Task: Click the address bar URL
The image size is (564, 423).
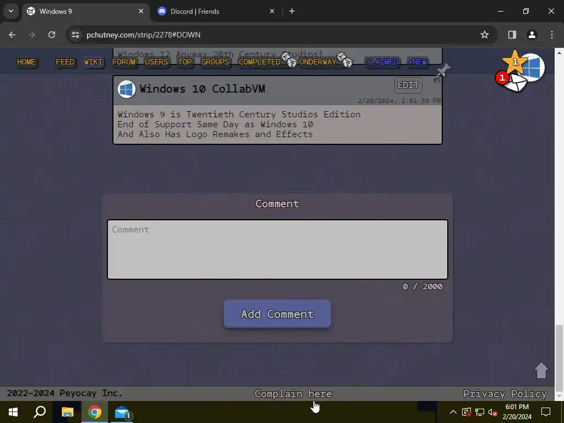Action: 143,35
